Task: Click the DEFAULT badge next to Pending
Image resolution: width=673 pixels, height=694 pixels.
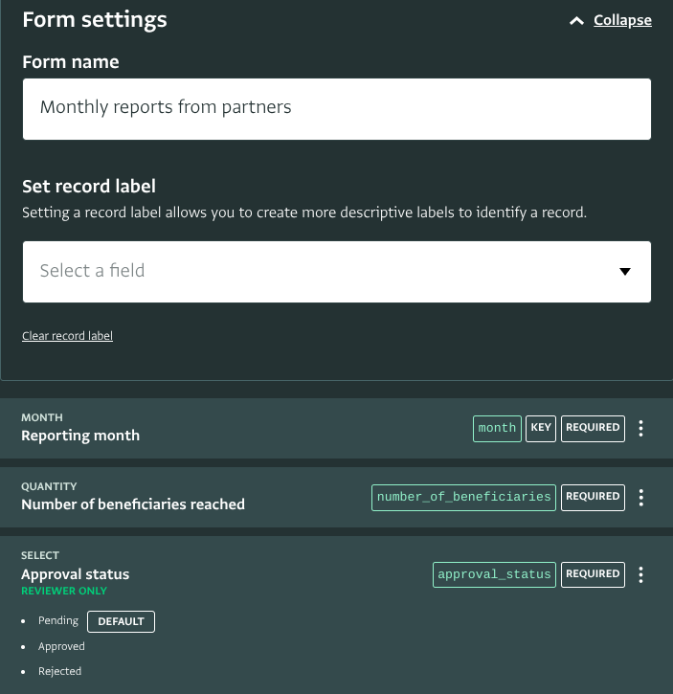Action: [121, 621]
